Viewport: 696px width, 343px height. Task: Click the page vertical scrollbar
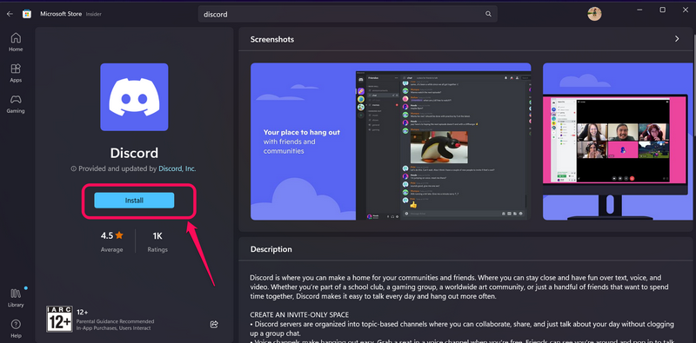point(693,89)
